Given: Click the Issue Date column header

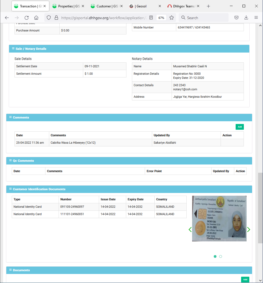Looking at the screenshot, I should (x=108, y=199).
